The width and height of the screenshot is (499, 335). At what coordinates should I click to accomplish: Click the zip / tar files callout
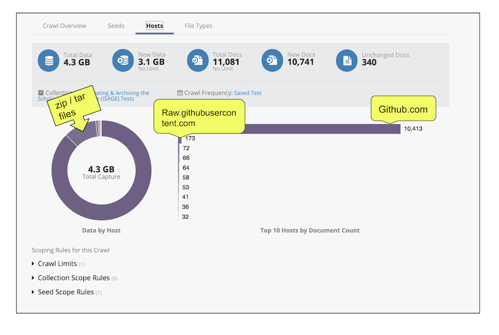[70, 107]
